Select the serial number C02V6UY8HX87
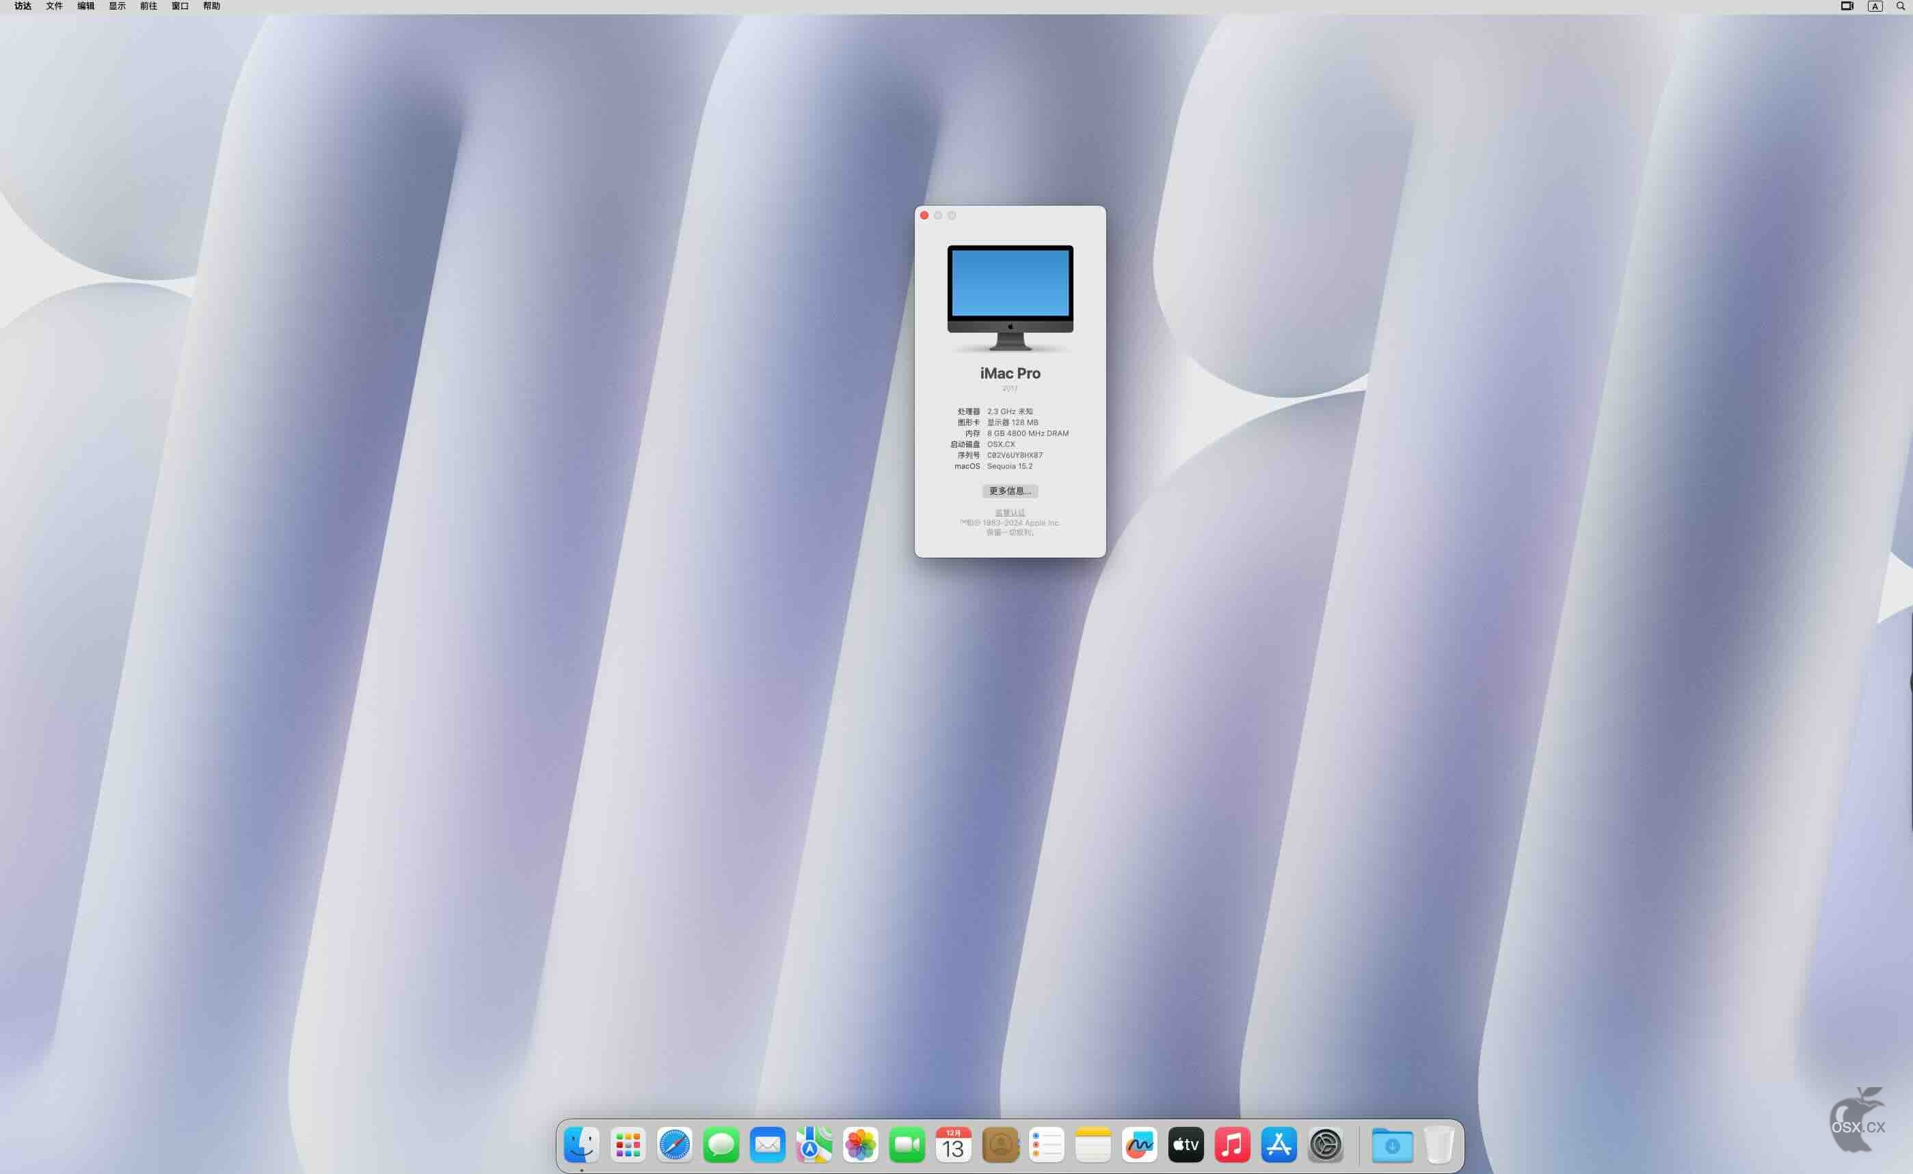Viewport: 1913px width, 1174px height. 1015,455
